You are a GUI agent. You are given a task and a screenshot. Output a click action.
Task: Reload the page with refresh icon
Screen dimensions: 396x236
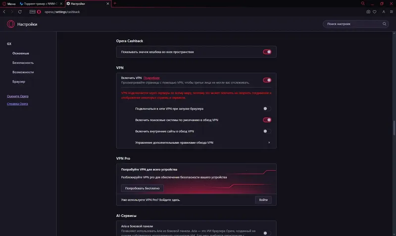[x=20, y=11]
